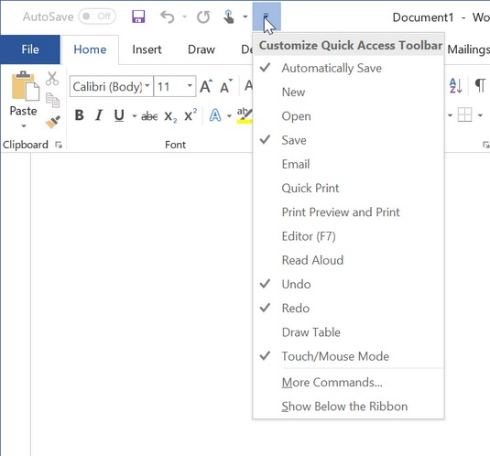The width and height of the screenshot is (490, 456).
Task: Open Text Effects and Typography icon
Action: coord(215,115)
